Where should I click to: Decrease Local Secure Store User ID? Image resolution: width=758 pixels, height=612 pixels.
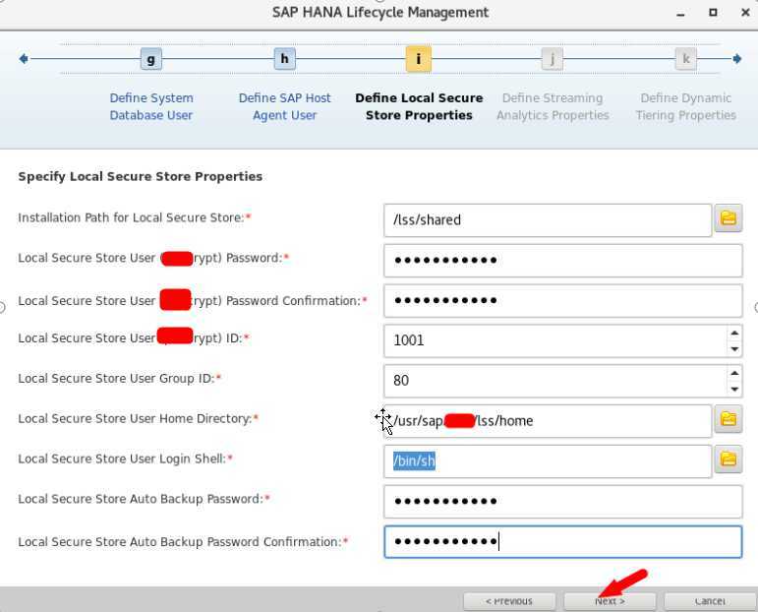coord(734,349)
